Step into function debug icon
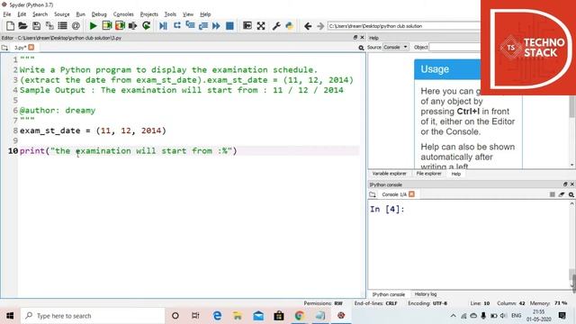576x324 pixels. (190, 26)
